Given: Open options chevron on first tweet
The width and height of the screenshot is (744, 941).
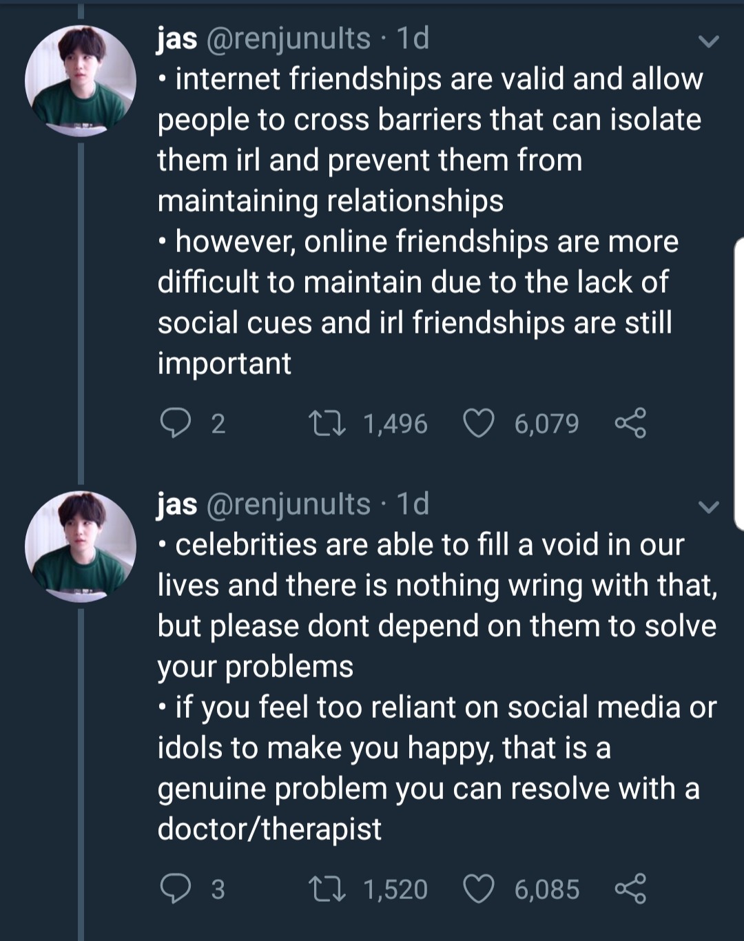Looking at the screenshot, I should pyautogui.click(x=708, y=42).
